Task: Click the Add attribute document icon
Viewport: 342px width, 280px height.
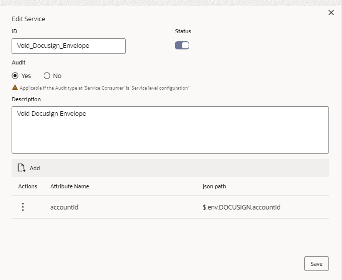Action: click(21, 168)
